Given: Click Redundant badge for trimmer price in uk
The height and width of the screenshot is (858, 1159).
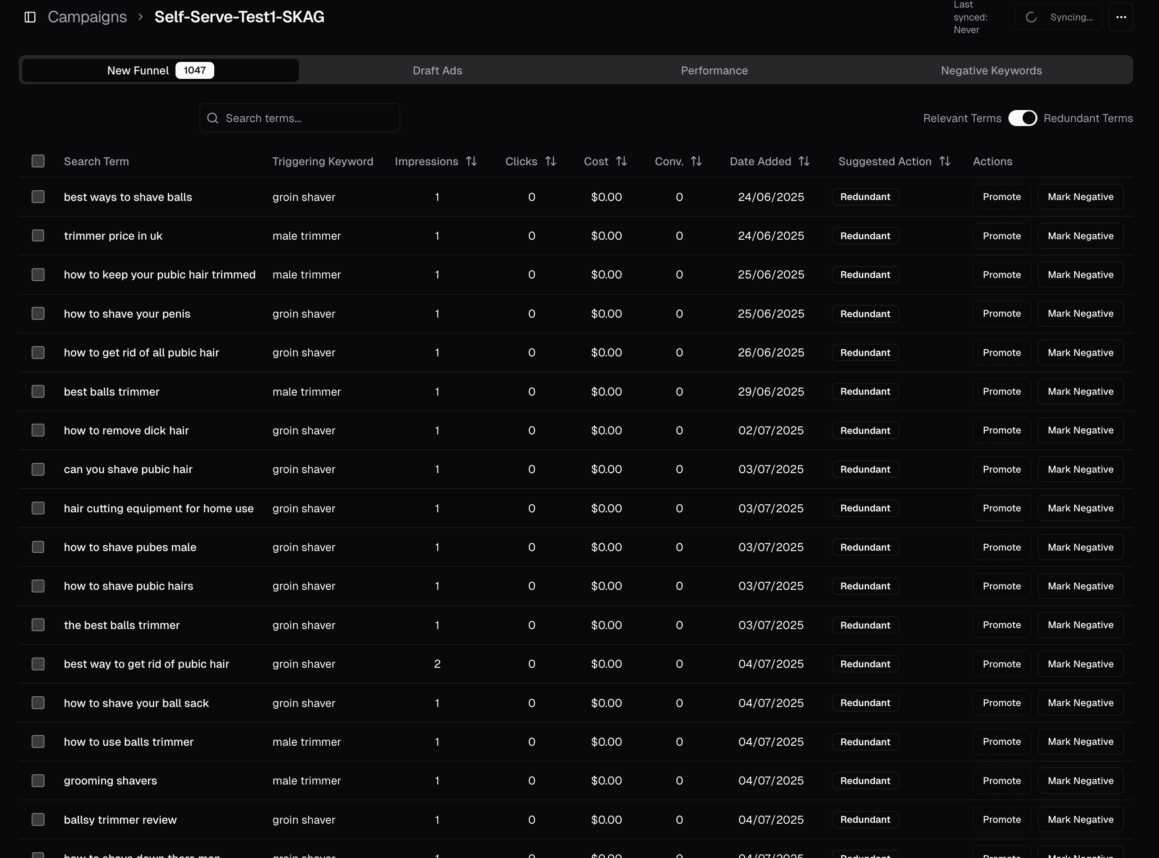Looking at the screenshot, I should click(865, 236).
